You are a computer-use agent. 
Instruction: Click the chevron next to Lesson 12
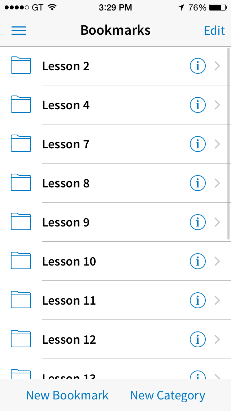(217, 339)
